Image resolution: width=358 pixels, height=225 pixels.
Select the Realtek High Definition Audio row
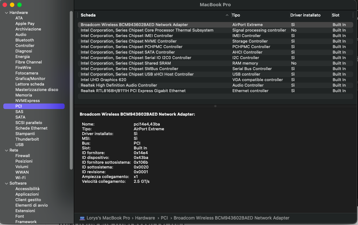point(215,85)
